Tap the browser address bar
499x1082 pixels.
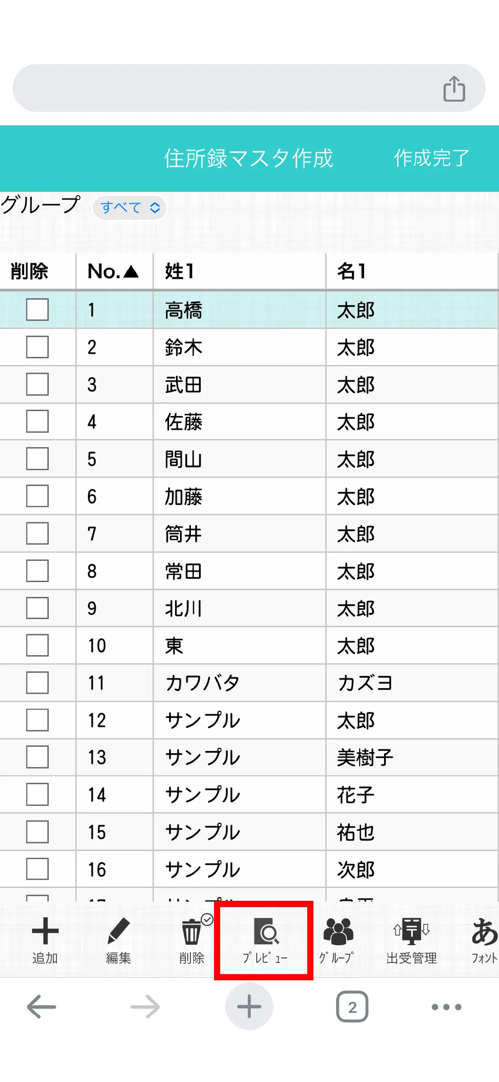pos(222,88)
